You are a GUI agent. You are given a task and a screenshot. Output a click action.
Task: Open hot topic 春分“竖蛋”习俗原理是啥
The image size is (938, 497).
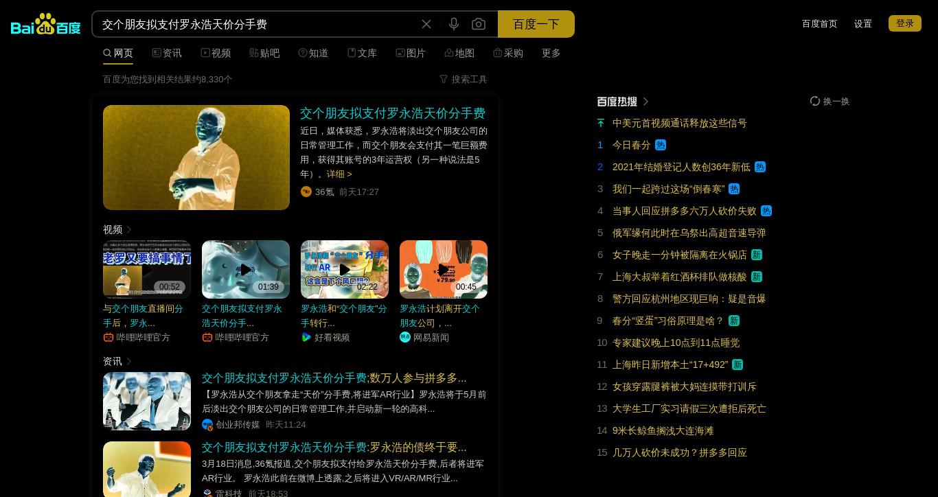pyautogui.click(x=668, y=321)
